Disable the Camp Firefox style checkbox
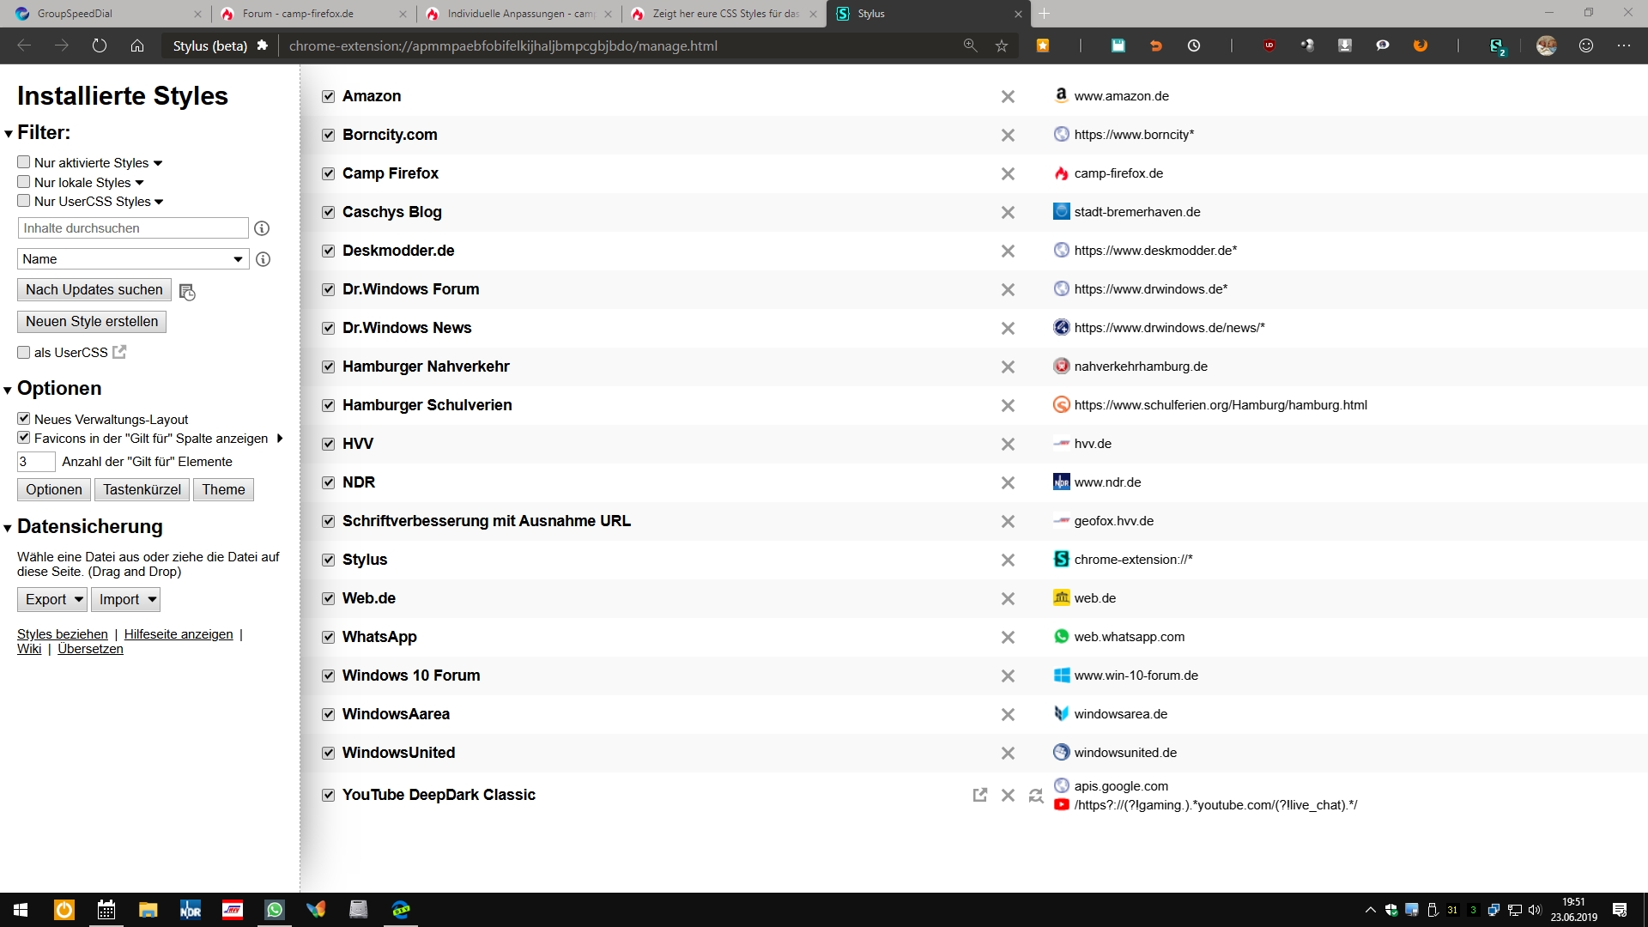This screenshot has width=1648, height=927. [328, 173]
